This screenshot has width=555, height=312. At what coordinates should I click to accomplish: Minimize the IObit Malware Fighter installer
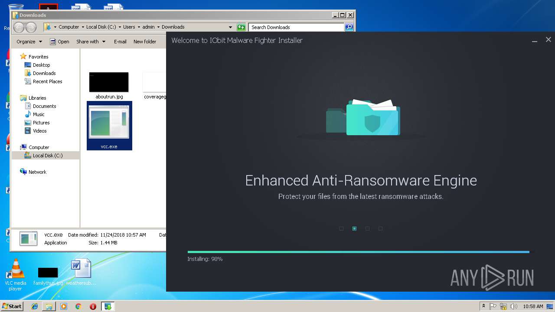pyautogui.click(x=535, y=40)
